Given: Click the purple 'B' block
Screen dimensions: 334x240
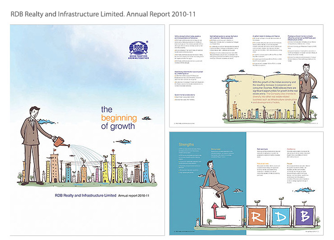Looking at the screenshot, I should click(304, 216).
